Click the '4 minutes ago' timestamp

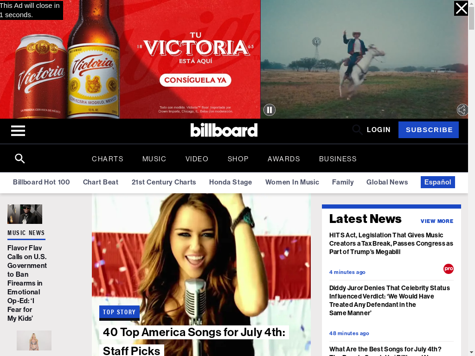click(x=347, y=272)
